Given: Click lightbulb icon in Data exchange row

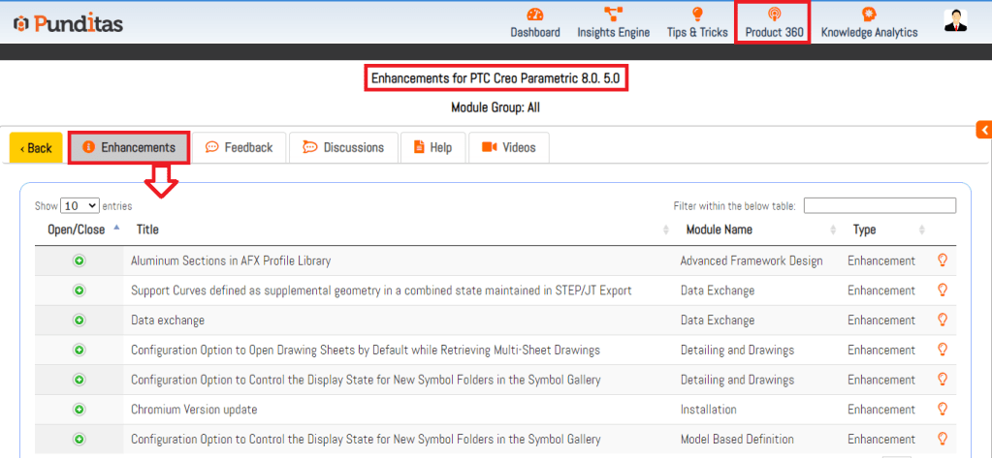Looking at the screenshot, I should click(941, 320).
